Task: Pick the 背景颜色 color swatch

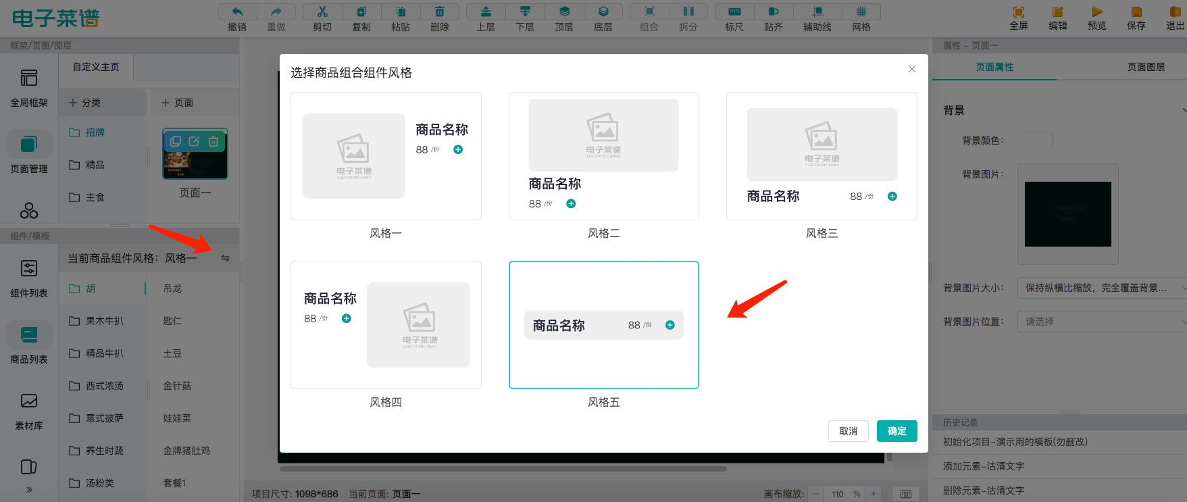Action: click(x=1035, y=141)
